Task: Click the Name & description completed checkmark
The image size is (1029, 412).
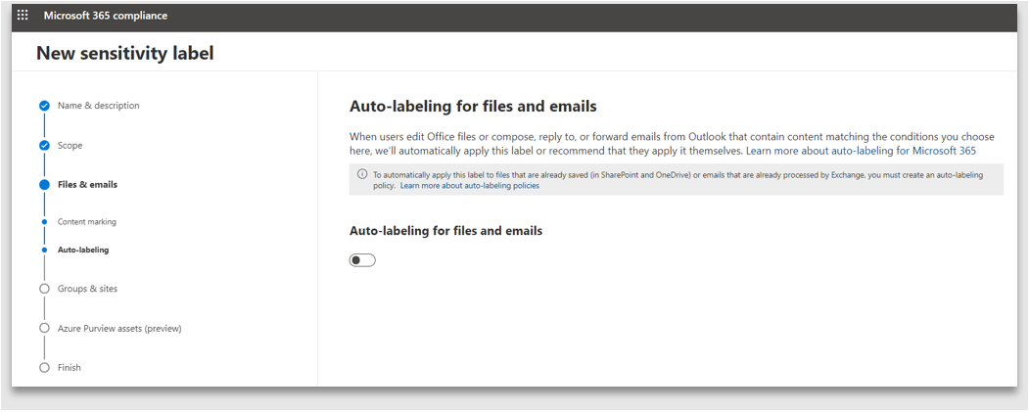Action: [x=44, y=106]
